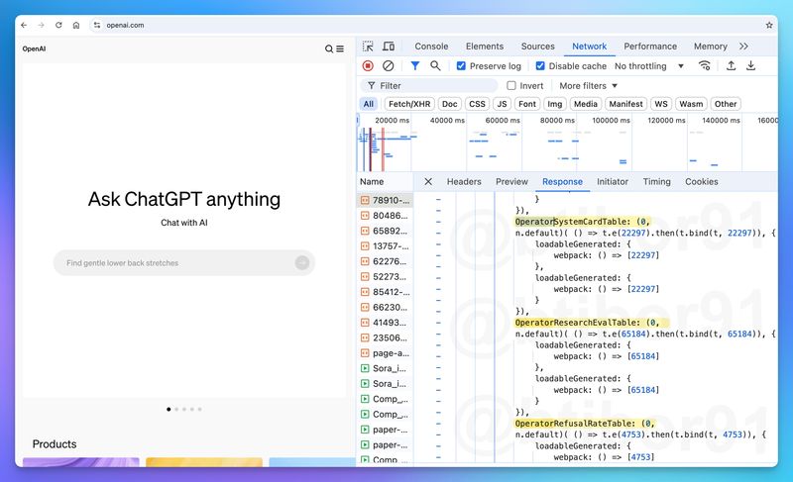793x482 pixels.
Task: Select the first Sora_i... request row
Action: click(x=385, y=368)
